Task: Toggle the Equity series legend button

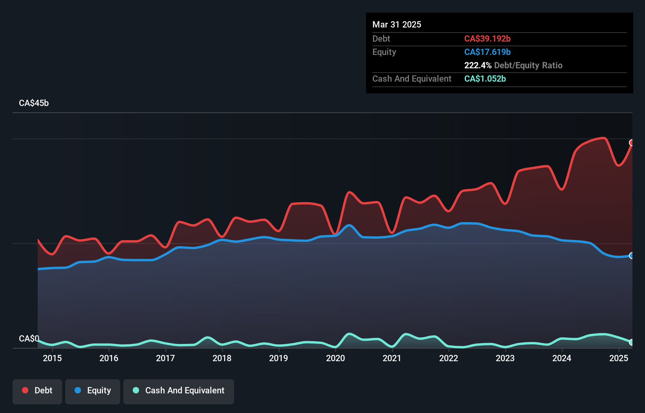Action: 93,391
